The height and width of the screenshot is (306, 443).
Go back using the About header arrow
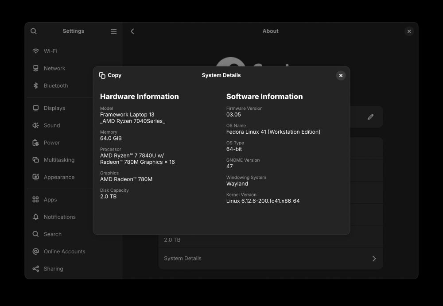click(x=132, y=31)
